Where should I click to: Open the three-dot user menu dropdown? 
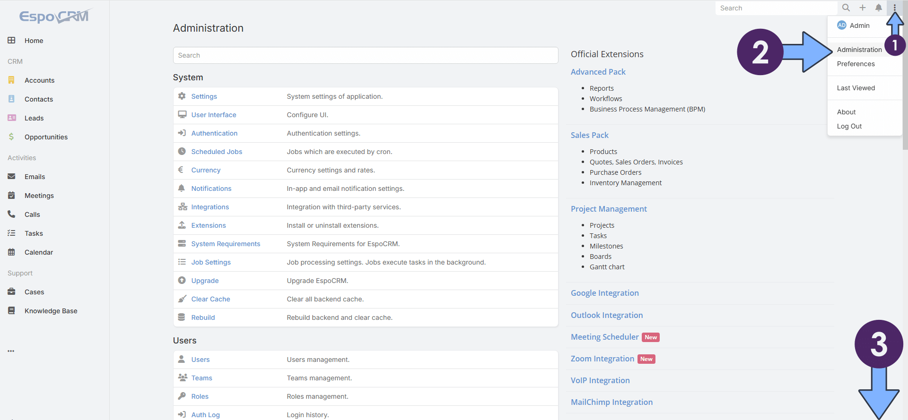point(895,8)
